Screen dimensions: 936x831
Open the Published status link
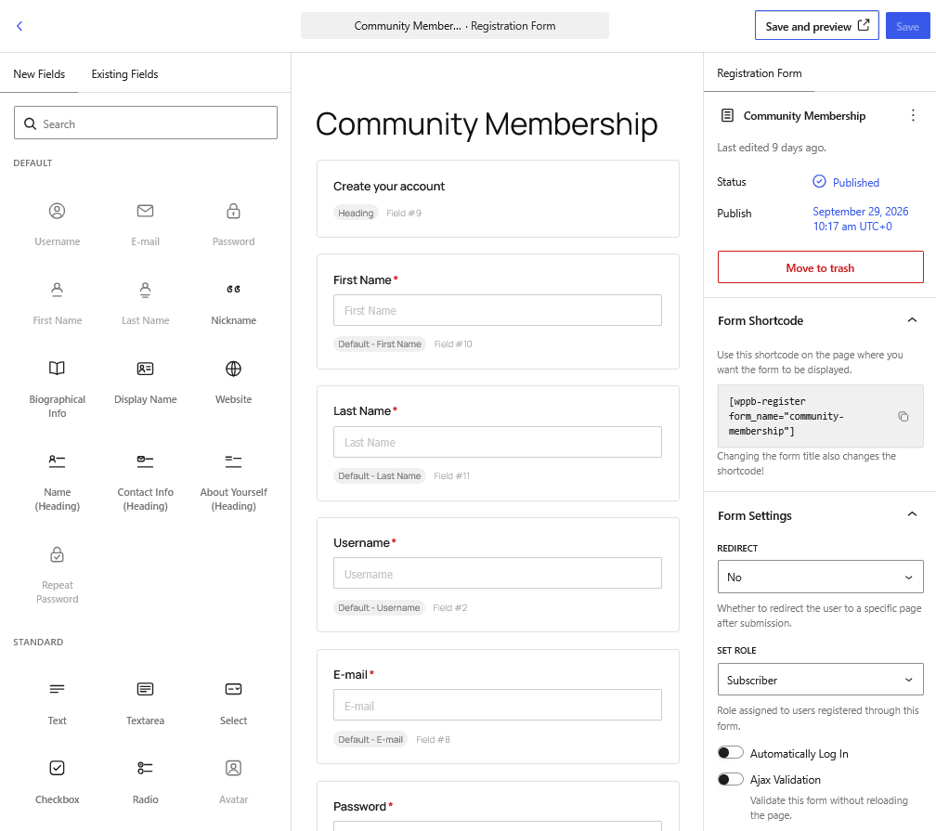tap(846, 182)
